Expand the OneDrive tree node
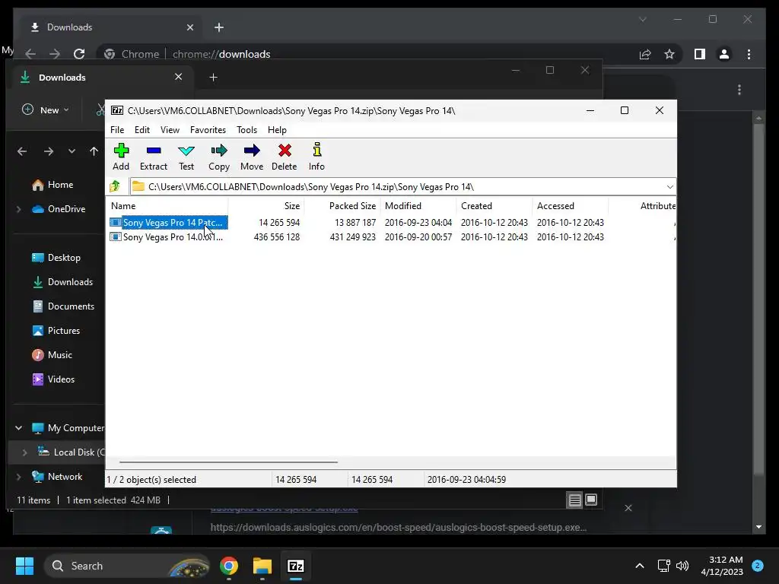 click(19, 209)
